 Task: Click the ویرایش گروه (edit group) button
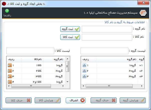point(133,100)
